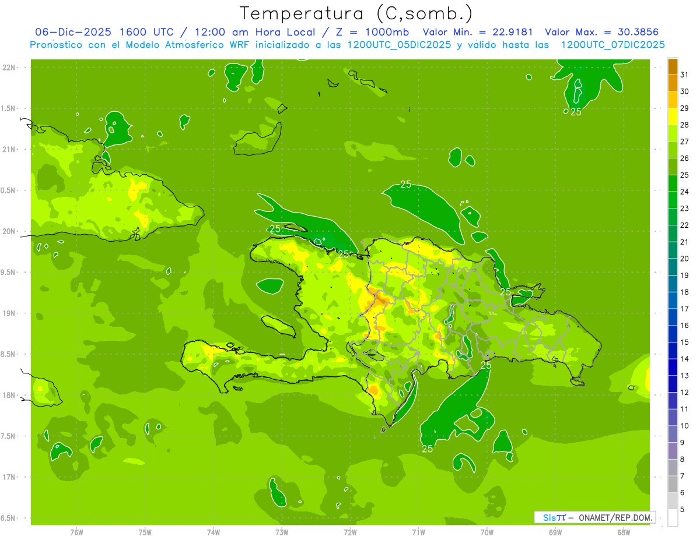The image size is (700, 540).
Task: Click the 71W longitude axis label
Action: [418, 532]
